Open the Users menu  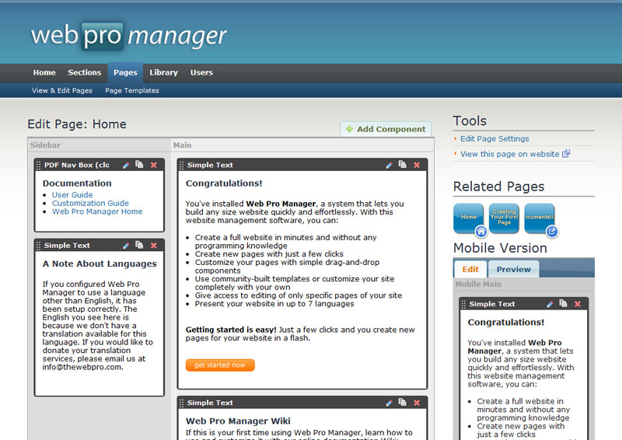coord(201,72)
